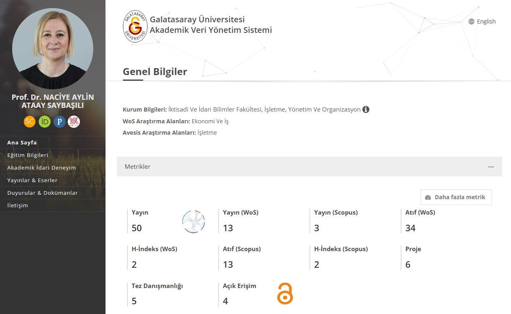Click the Galatasaray Üniversitesi logo

(x=134, y=26)
